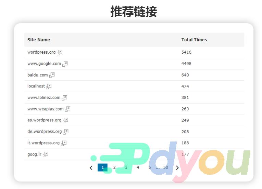
Task: Jump to pagination page 3
Action: point(126,167)
